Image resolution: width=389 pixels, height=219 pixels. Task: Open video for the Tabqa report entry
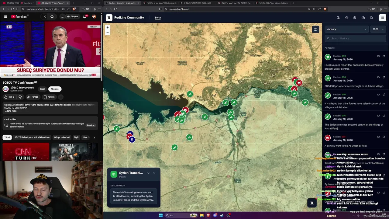click(x=378, y=56)
